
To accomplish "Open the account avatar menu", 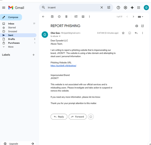I will [x=146, y=8].
